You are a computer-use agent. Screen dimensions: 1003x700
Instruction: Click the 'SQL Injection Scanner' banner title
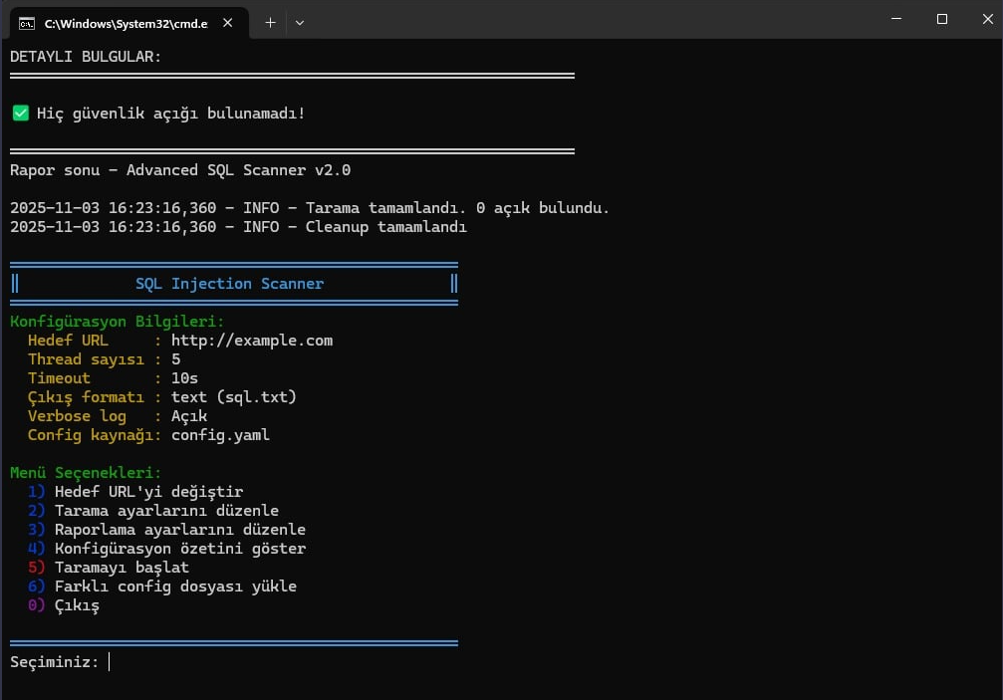(229, 284)
